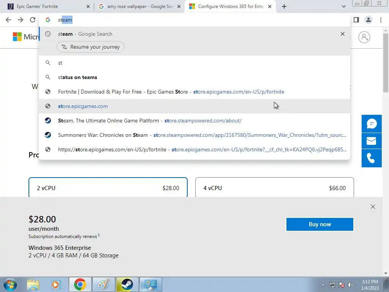Click the Microsoft logo on the page
Viewport: 389px width, 292px height.
(26, 37)
